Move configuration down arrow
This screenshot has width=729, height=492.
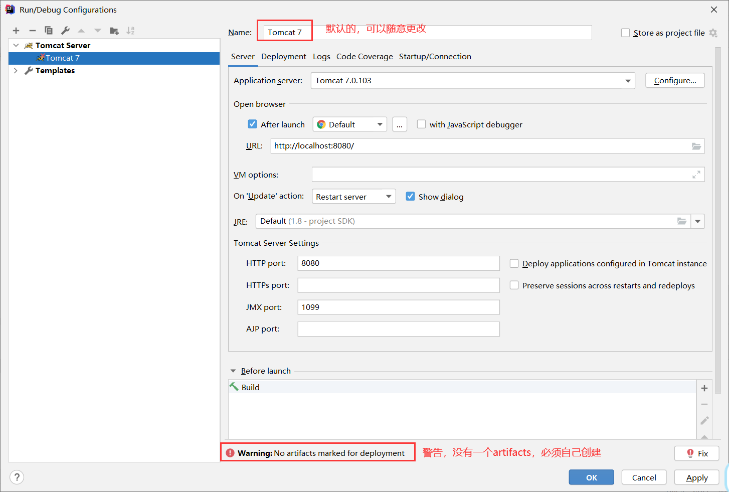(98, 31)
